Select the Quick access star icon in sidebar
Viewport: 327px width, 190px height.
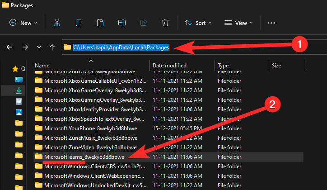tap(15, 69)
